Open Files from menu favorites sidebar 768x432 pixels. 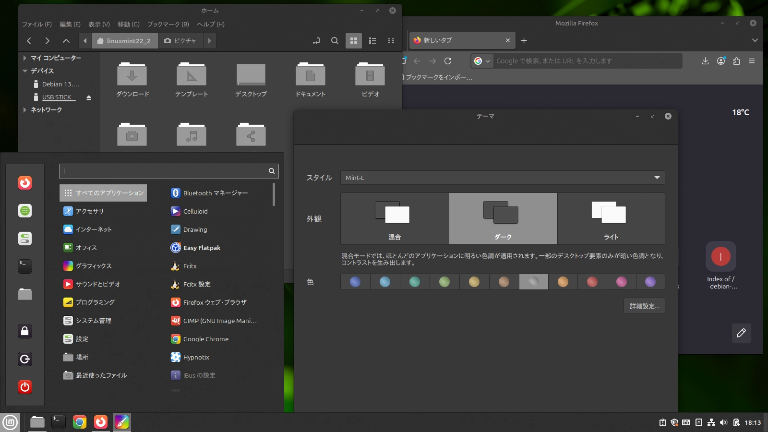[x=25, y=294]
